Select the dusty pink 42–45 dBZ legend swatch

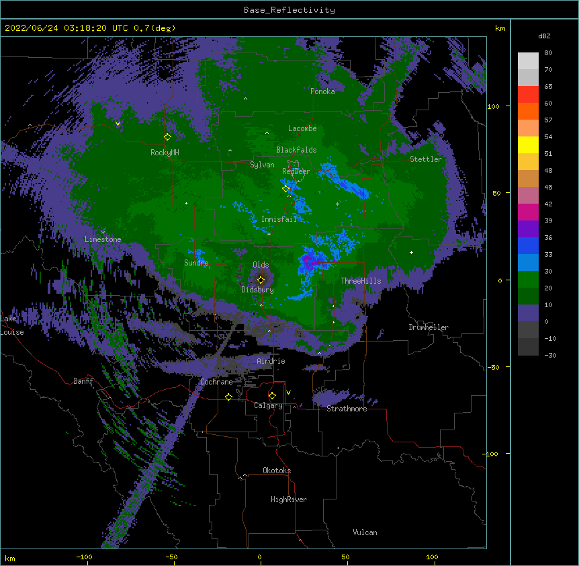528,196
